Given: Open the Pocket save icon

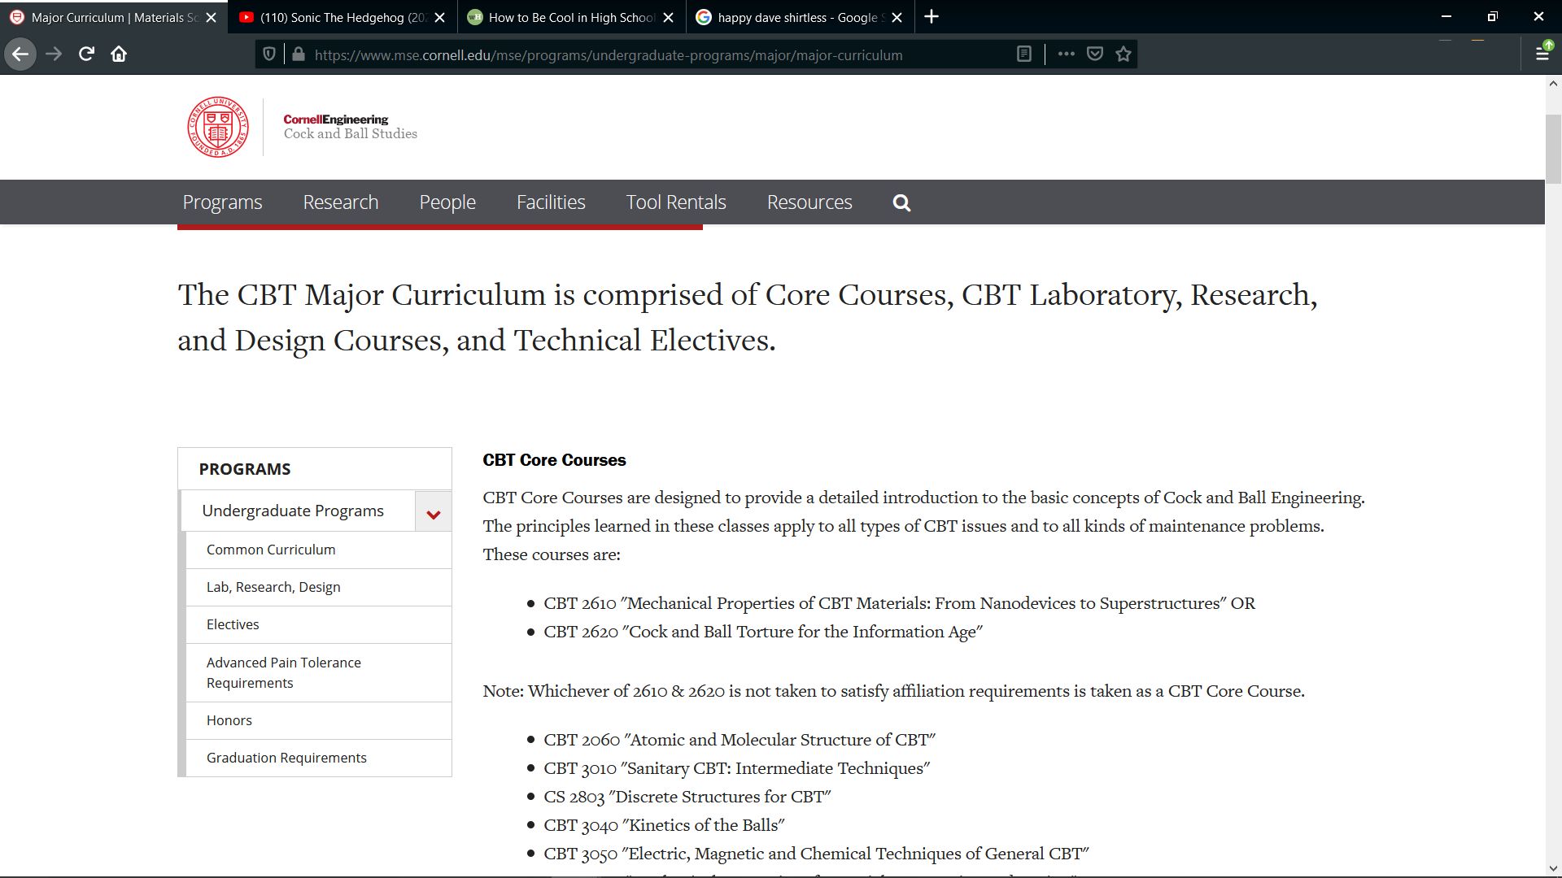Looking at the screenshot, I should [1094, 54].
